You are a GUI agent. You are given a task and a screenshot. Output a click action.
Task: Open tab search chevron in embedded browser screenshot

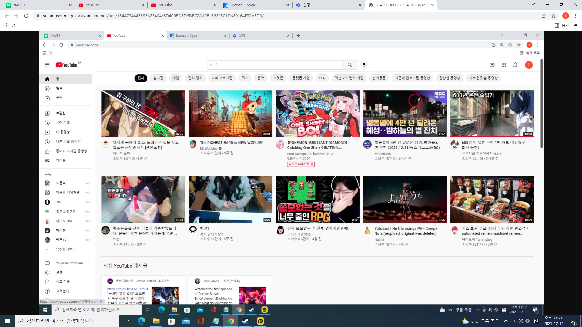coord(501,35)
